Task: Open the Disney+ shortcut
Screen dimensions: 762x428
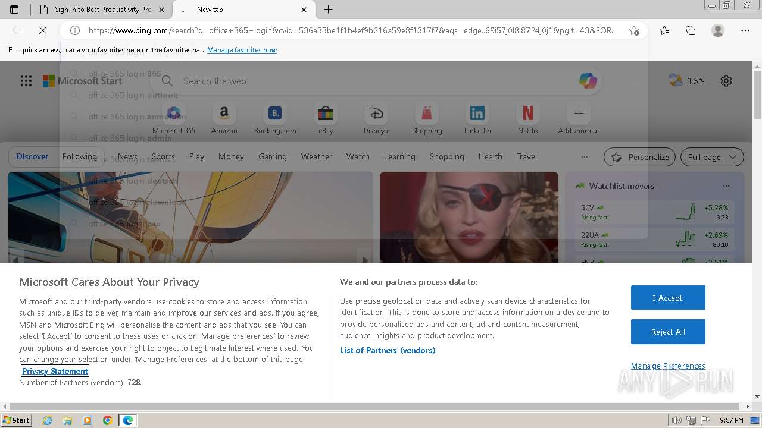Action: (376, 119)
